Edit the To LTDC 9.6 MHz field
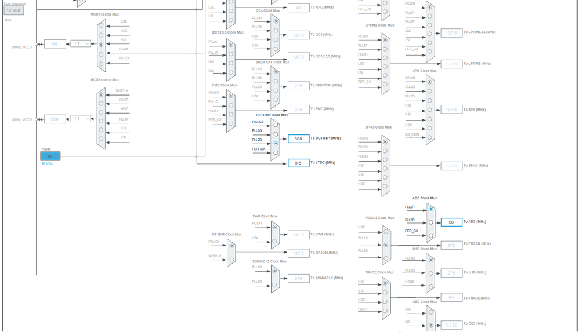 pyautogui.click(x=298, y=163)
